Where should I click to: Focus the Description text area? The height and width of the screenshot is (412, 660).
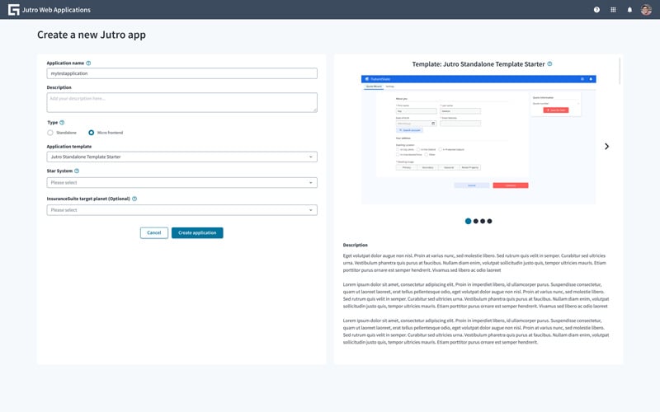point(181,102)
